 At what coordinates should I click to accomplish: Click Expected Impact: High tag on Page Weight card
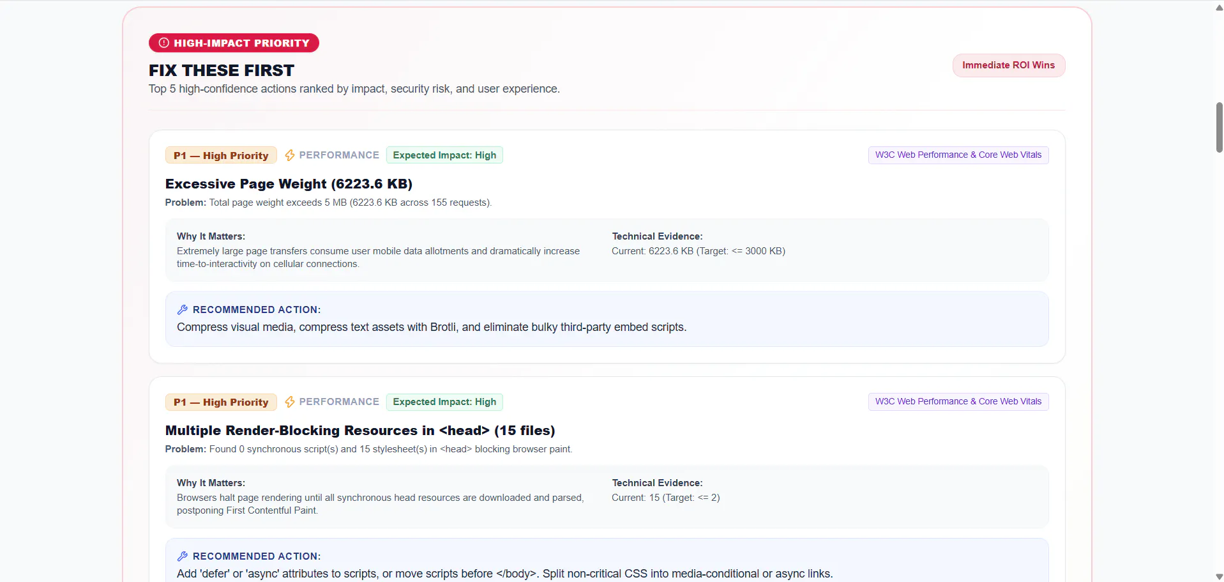(x=444, y=155)
